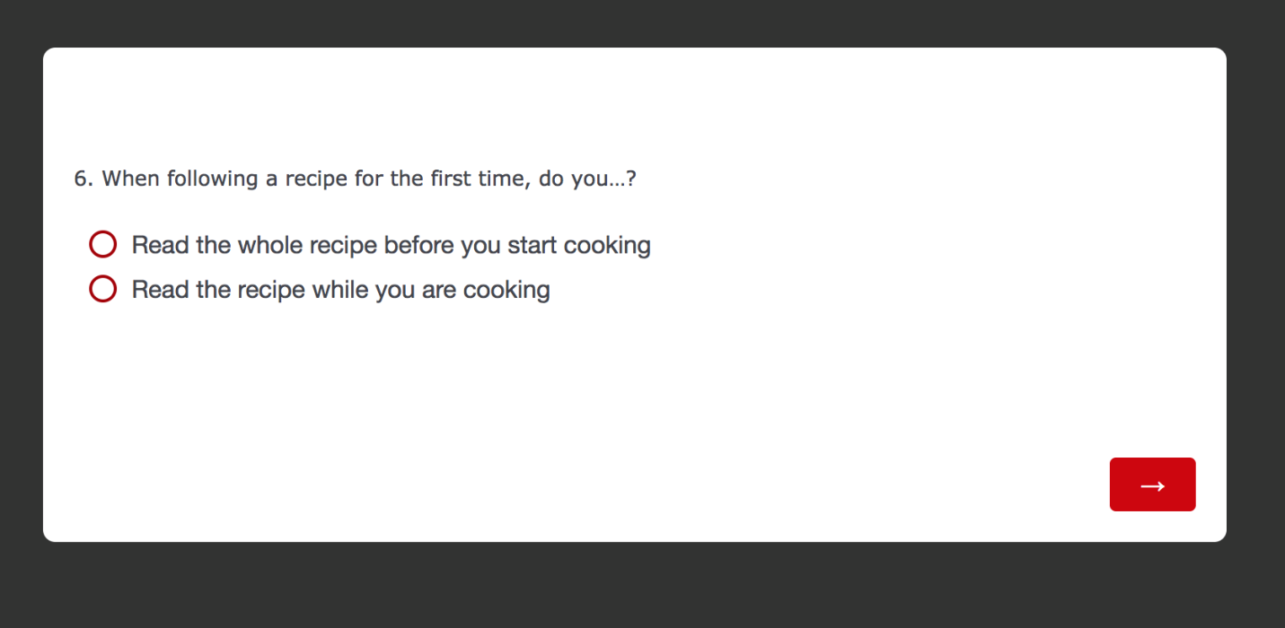1285x628 pixels.
Task: Click the question 6 recipe prompt text
Action: [x=355, y=179]
